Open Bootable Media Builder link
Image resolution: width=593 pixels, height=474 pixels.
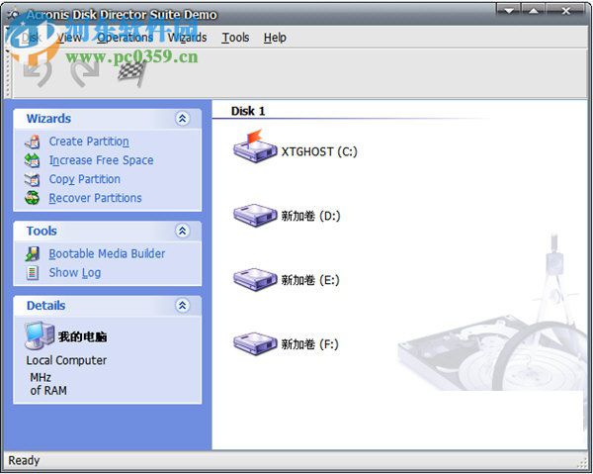click(107, 253)
